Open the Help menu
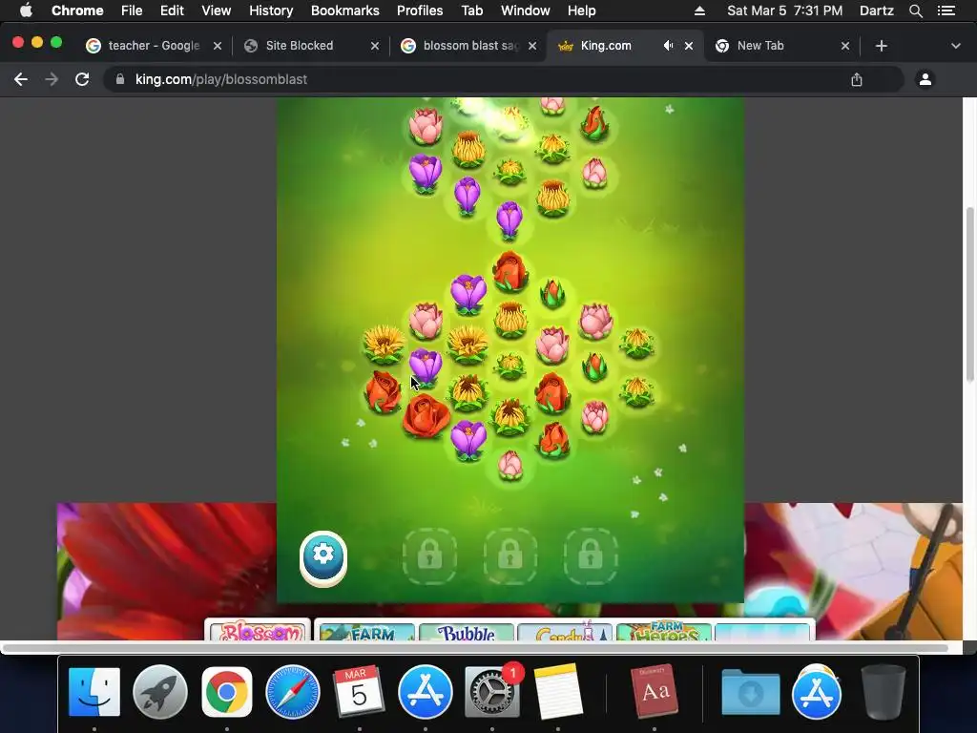Viewport: 977px width, 733px height. pos(581,10)
